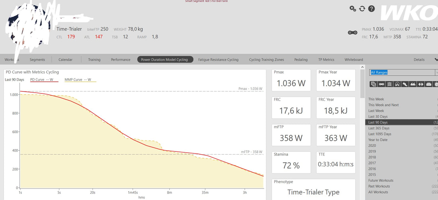Click the double-arrow filter icon

[x=420, y=84]
